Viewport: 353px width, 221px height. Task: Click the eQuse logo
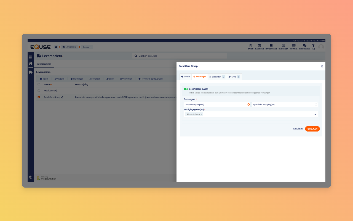click(41, 47)
